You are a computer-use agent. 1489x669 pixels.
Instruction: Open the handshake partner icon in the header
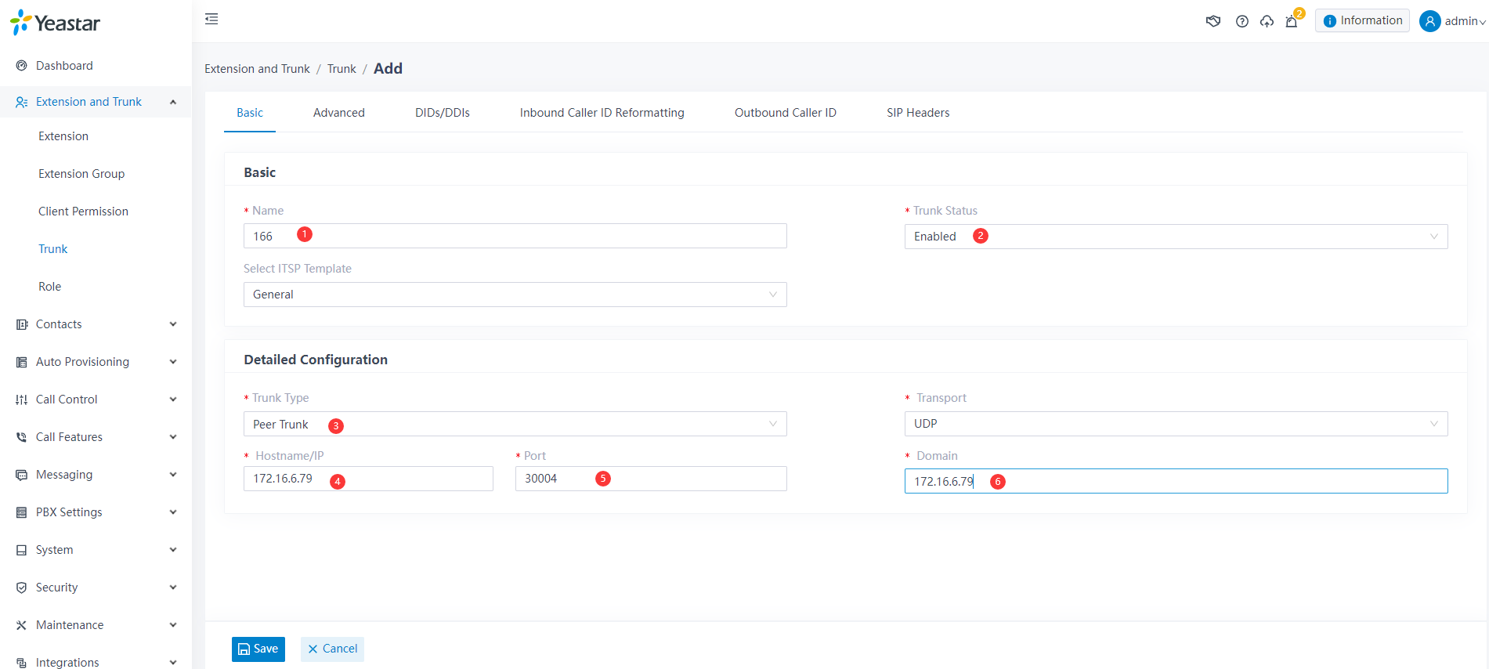point(1213,21)
